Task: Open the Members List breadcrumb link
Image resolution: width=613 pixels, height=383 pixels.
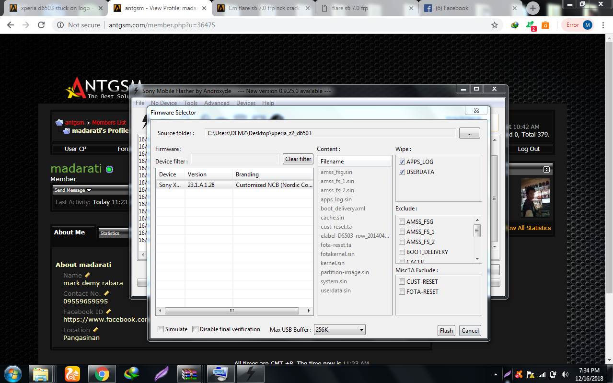Action: tap(109, 123)
